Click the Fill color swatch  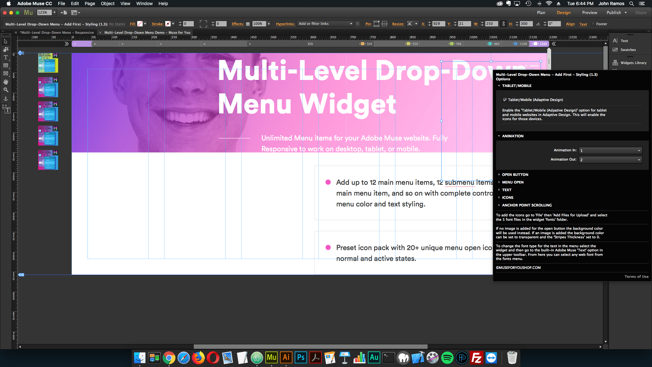point(140,23)
